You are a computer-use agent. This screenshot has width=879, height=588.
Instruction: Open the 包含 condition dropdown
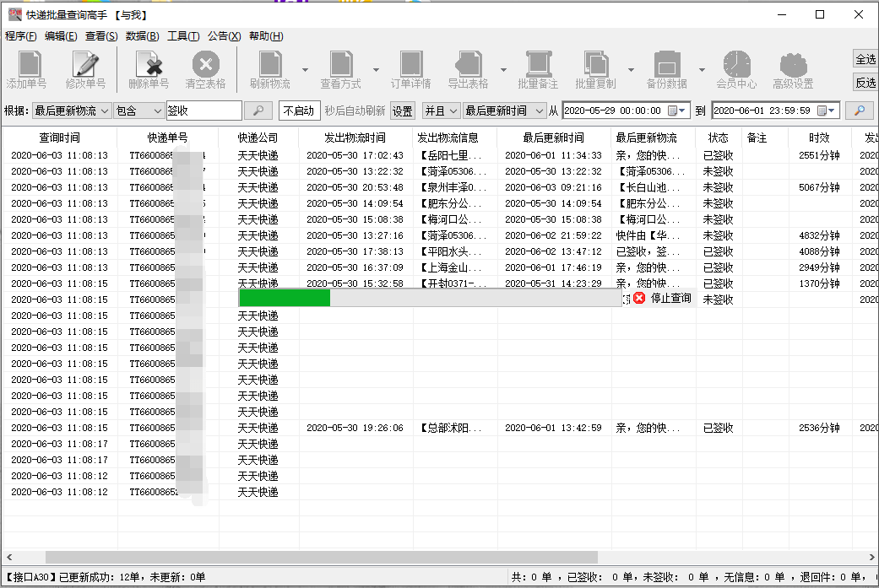coord(157,111)
